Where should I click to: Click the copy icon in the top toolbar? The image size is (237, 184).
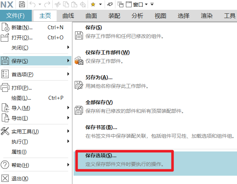coord(66,5)
